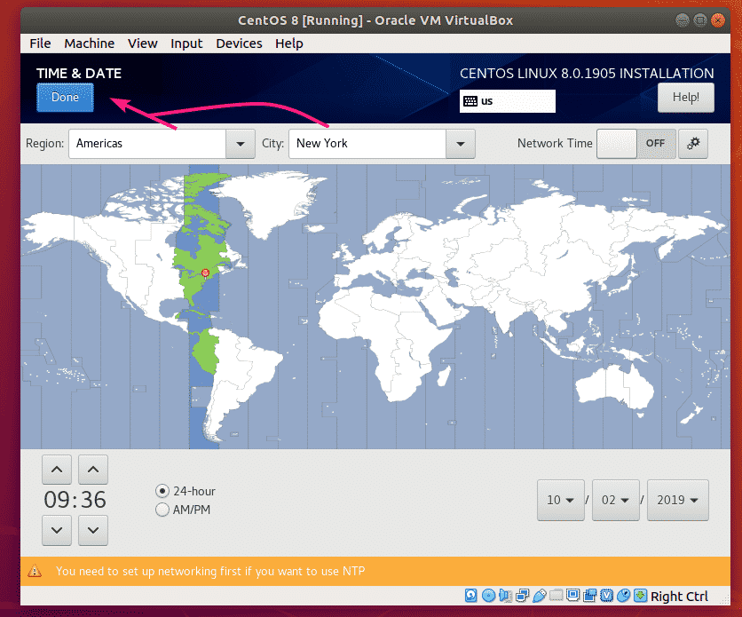This screenshot has height=617, width=742.
Task: Click the keyboard capture arrow icon
Action: tap(640, 595)
